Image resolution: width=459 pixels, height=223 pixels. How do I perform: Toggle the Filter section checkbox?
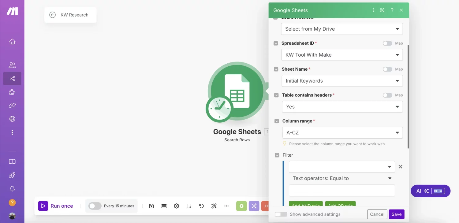pyautogui.click(x=277, y=155)
